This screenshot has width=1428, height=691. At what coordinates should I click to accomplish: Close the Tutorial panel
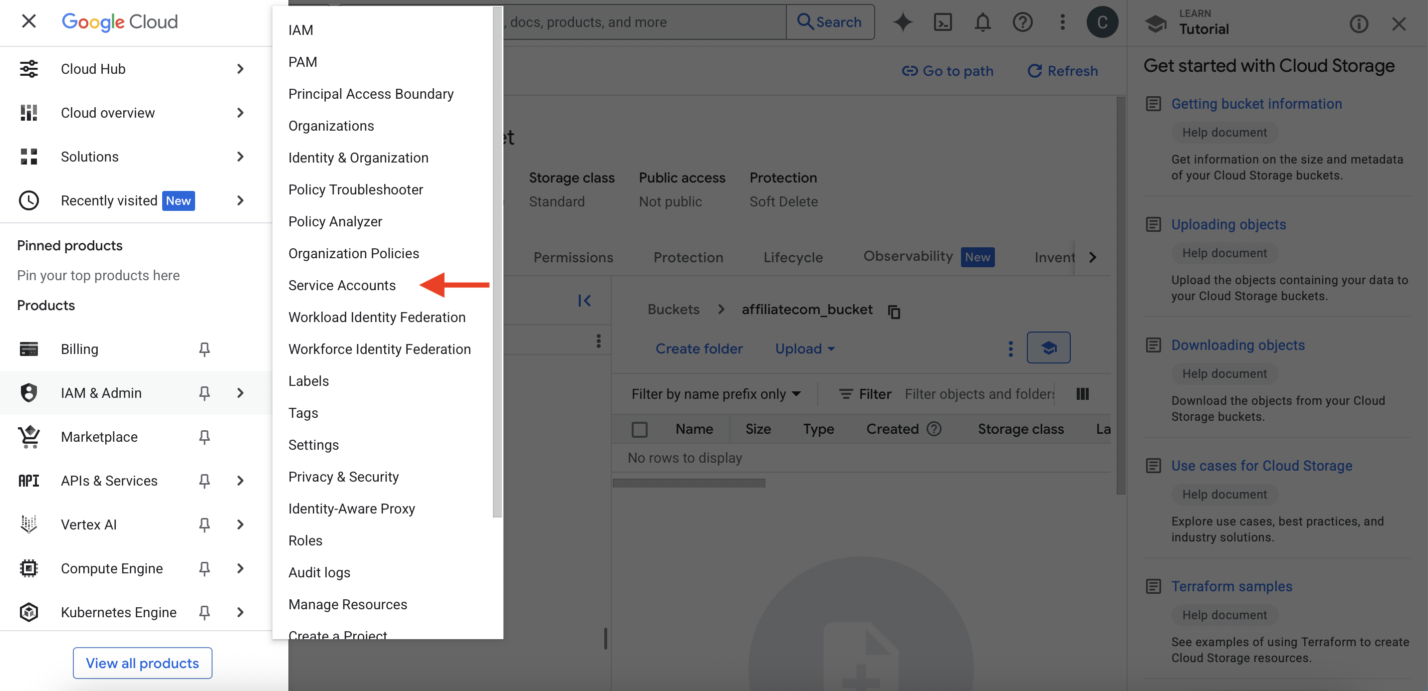pyautogui.click(x=1399, y=23)
